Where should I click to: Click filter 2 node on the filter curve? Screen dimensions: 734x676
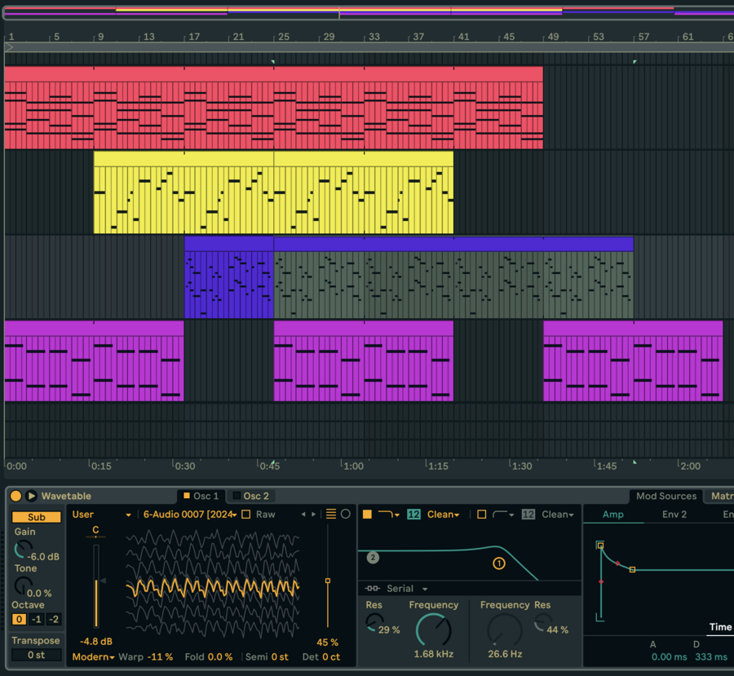373,558
